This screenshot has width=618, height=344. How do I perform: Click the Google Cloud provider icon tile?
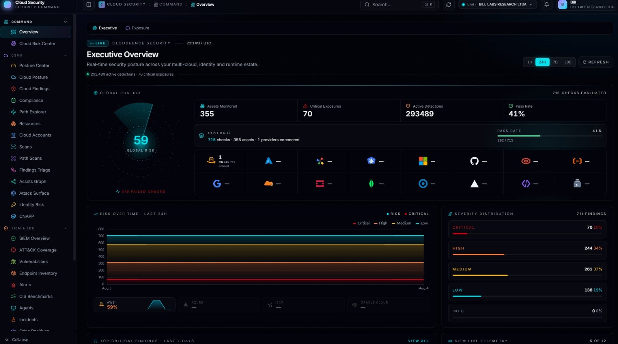click(320, 161)
